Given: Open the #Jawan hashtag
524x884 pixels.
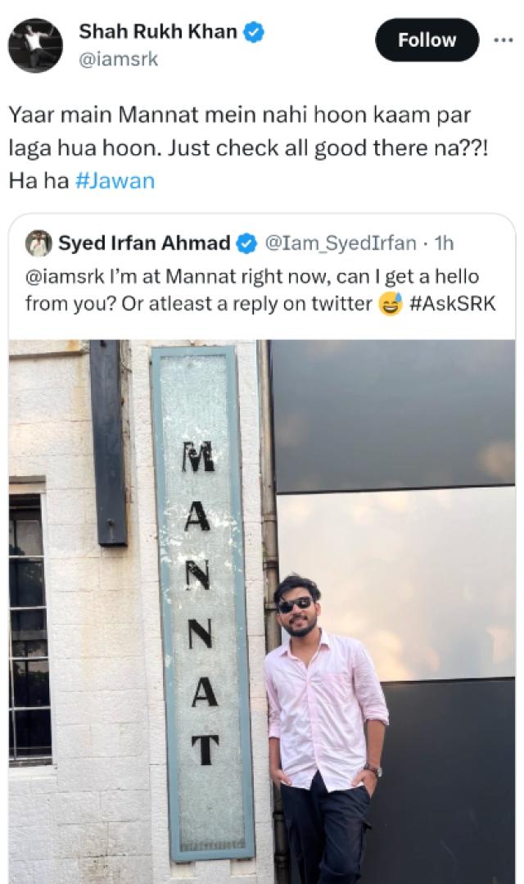Looking at the screenshot, I should (x=115, y=181).
